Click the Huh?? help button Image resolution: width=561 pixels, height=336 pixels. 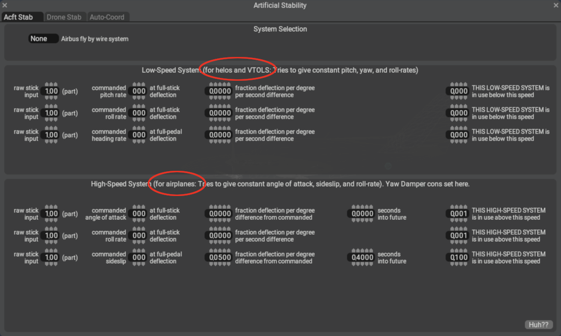coord(539,325)
